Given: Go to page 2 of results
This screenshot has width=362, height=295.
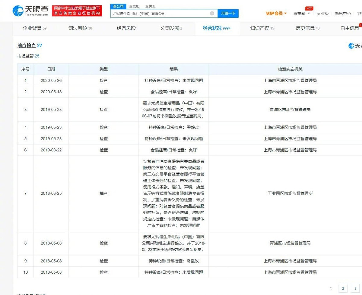Looking at the screenshot, I should pos(343,288).
